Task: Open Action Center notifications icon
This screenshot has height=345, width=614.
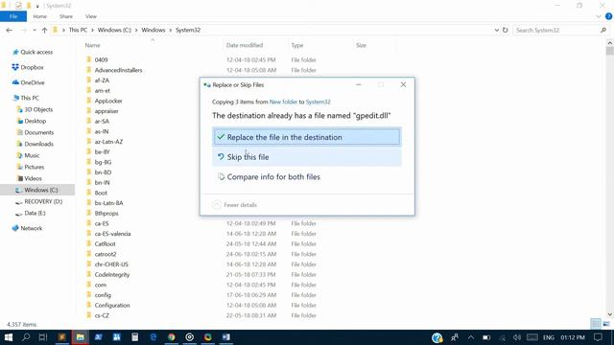Action: pos(598,337)
